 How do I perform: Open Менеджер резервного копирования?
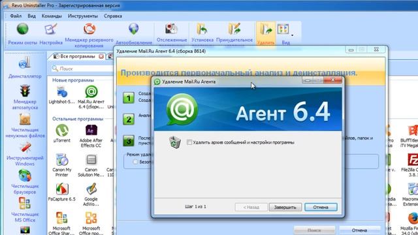click(89, 35)
